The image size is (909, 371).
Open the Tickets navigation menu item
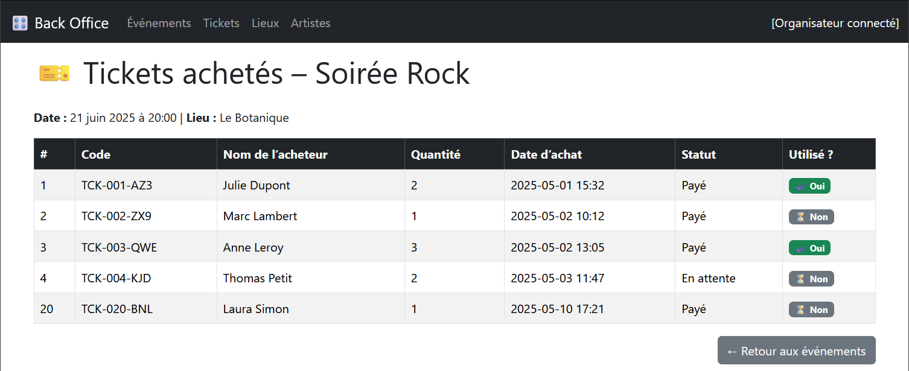coord(221,23)
